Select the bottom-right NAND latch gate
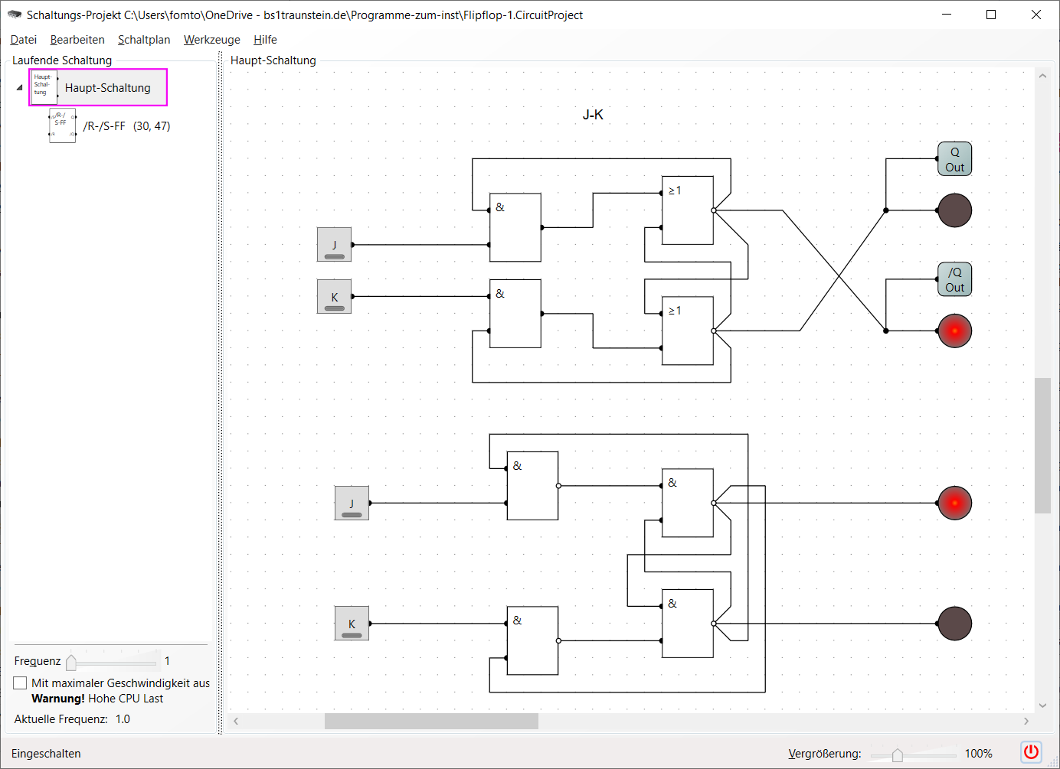Viewport: 1060px width, 769px height. [688, 624]
